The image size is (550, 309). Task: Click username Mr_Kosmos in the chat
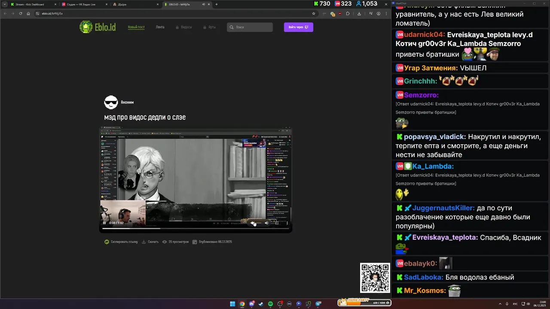click(425, 291)
